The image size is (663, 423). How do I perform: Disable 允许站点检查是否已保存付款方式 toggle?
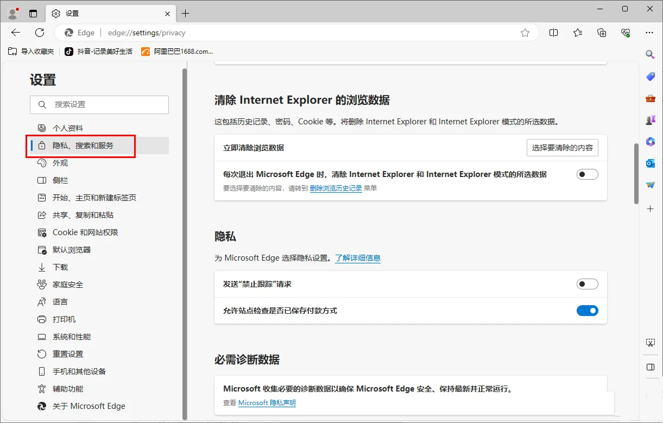click(587, 311)
